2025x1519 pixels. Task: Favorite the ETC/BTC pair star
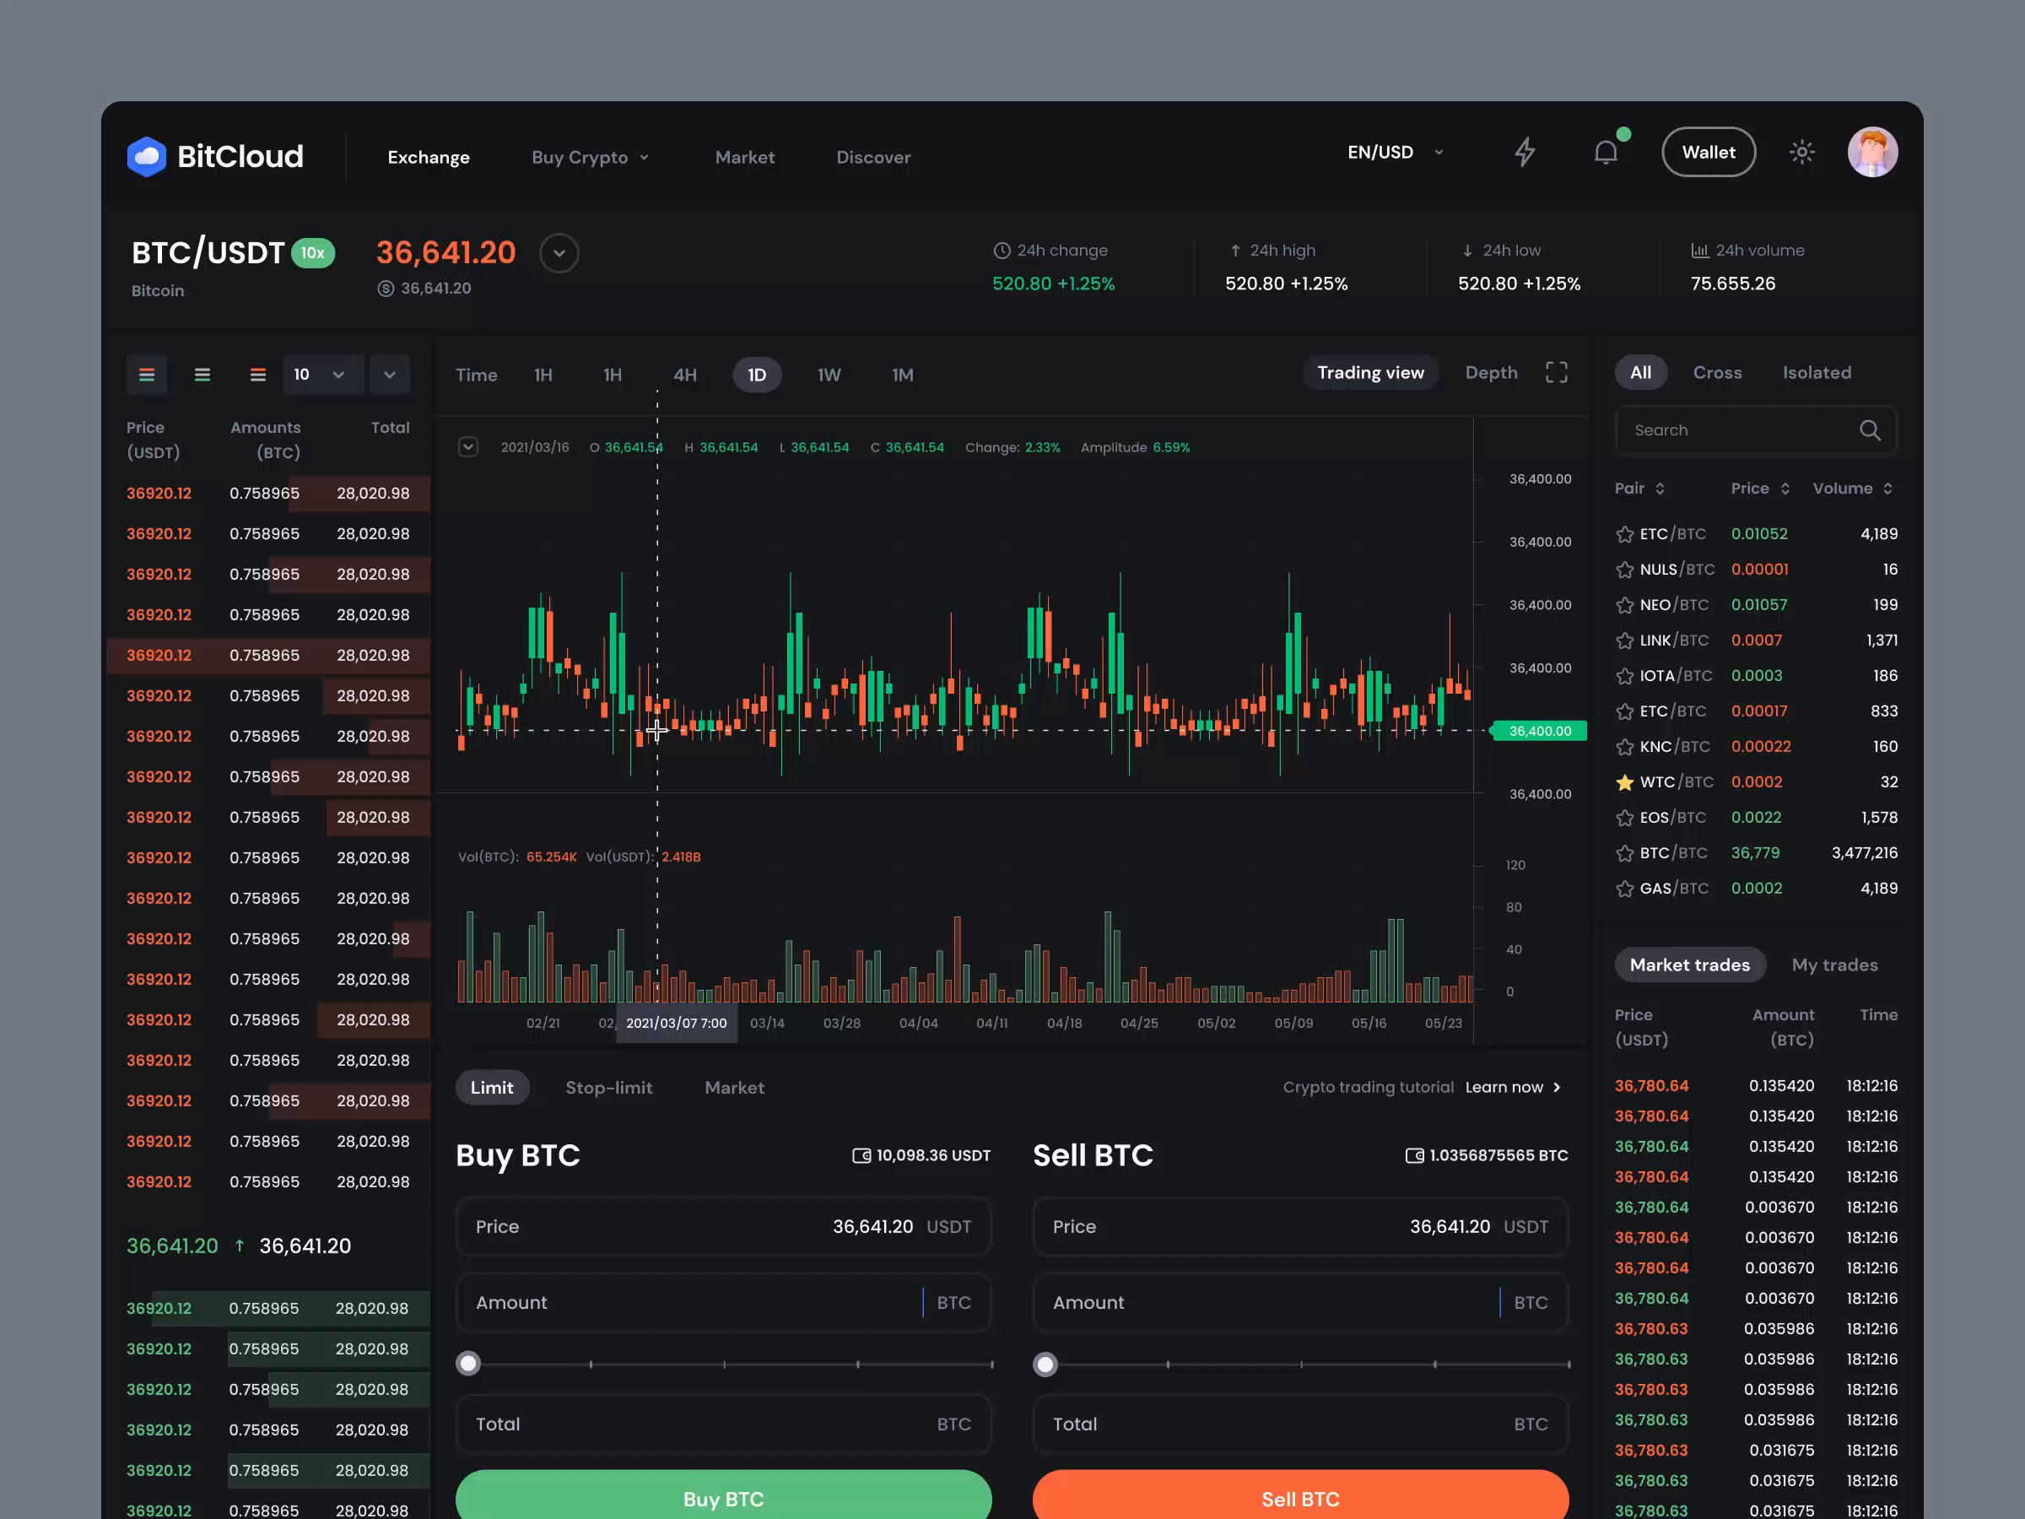[1625, 532]
